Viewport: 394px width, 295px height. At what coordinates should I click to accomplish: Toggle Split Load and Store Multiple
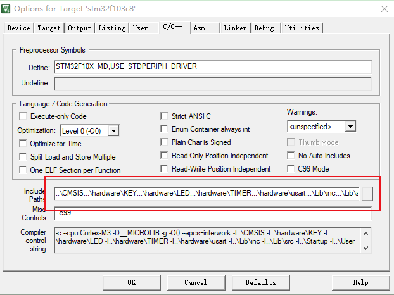23,157
